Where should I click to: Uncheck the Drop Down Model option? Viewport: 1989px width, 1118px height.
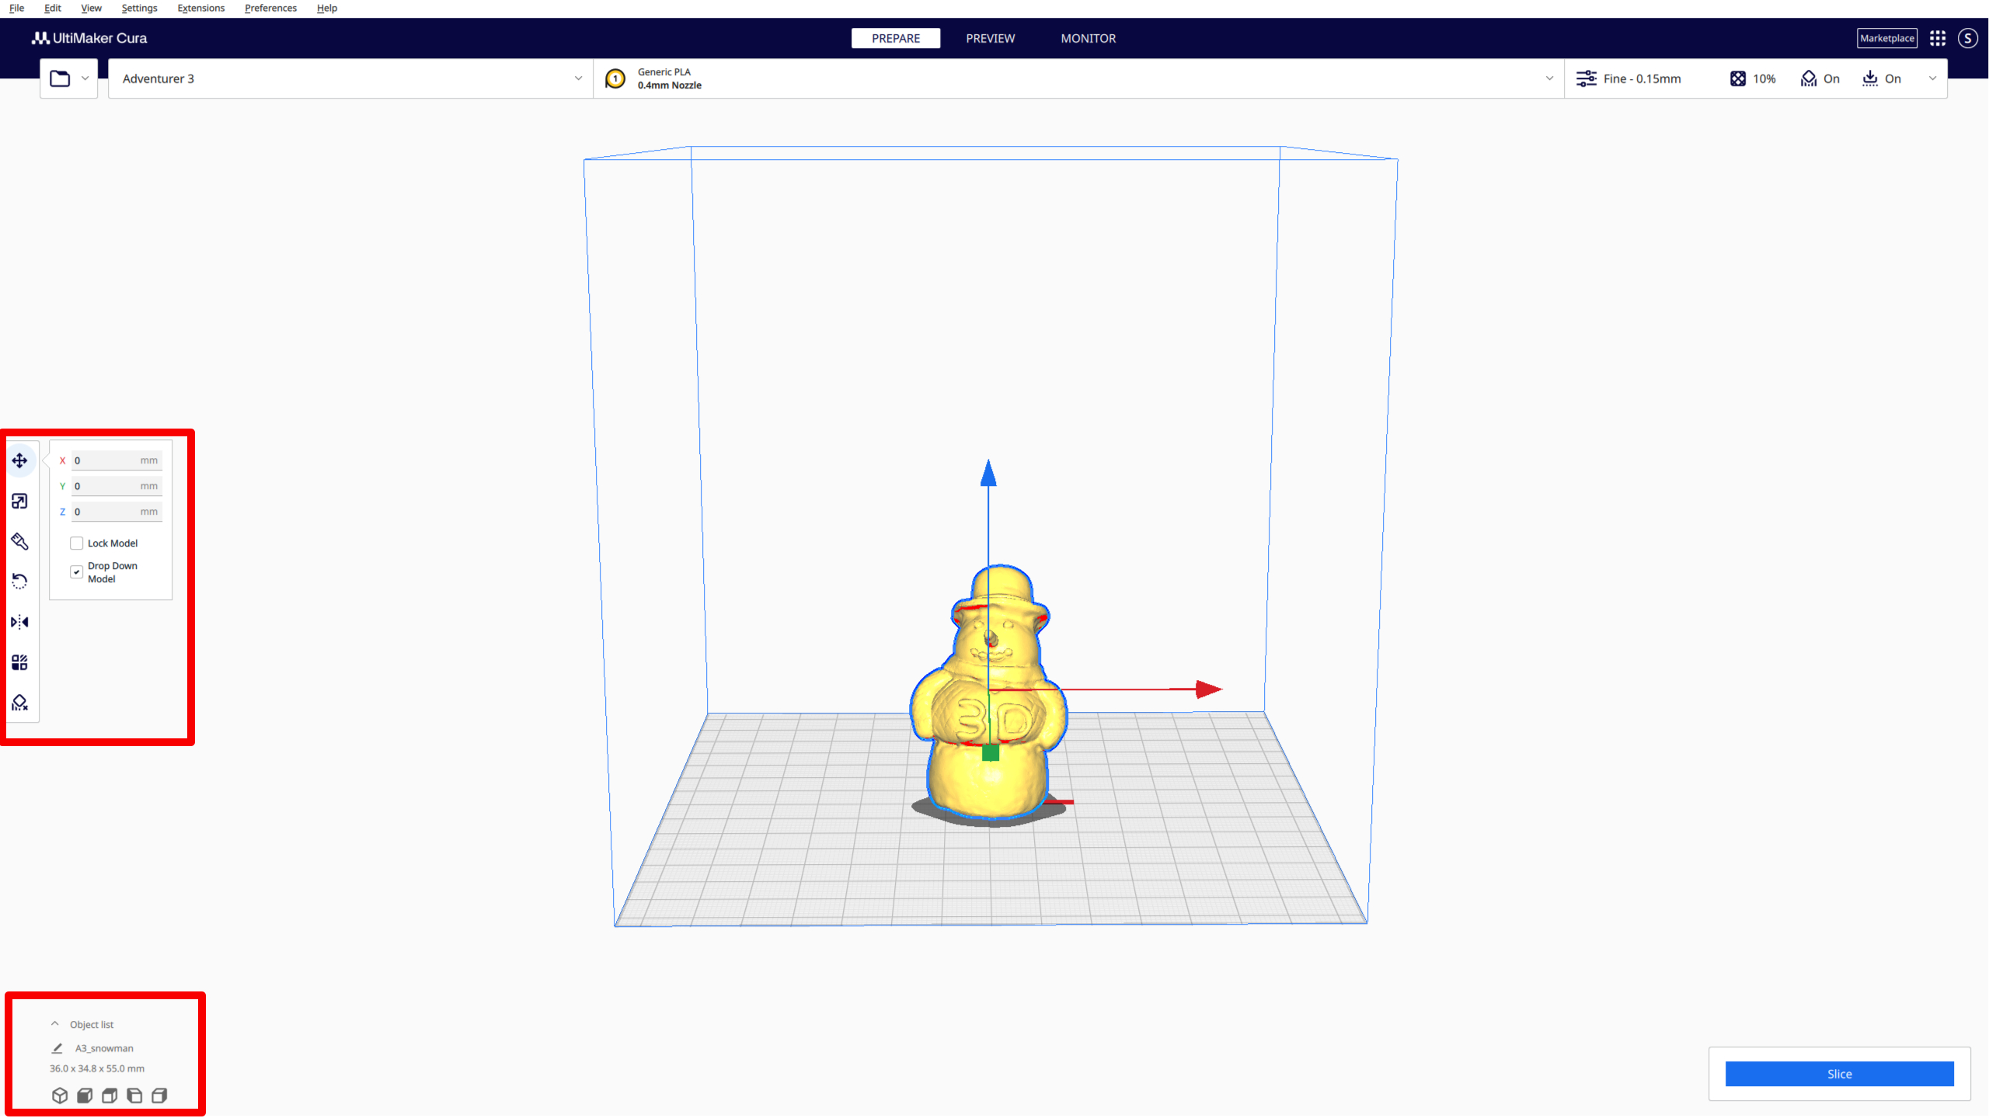pyautogui.click(x=76, y=571)
